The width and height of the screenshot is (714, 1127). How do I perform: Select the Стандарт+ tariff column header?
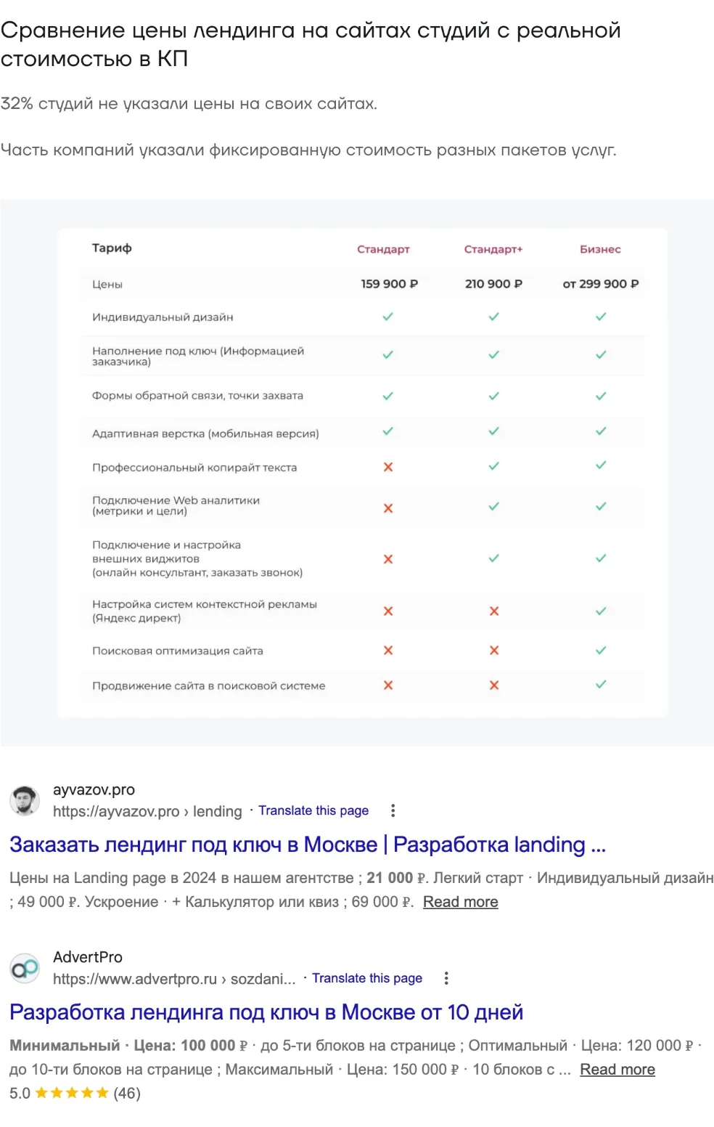(x=493, y=249)
